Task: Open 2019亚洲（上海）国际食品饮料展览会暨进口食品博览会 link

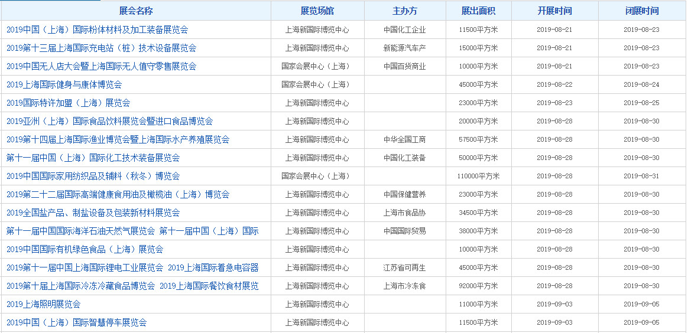Action: [110, 121]
